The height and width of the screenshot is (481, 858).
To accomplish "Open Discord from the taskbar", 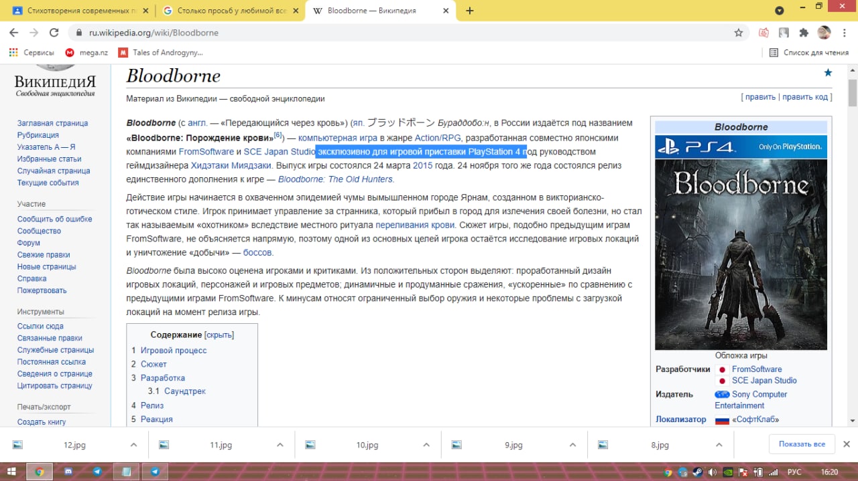I will (68, 472).
